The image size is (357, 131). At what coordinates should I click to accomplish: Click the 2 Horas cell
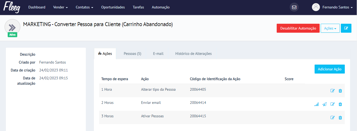[x=107, y=103]
